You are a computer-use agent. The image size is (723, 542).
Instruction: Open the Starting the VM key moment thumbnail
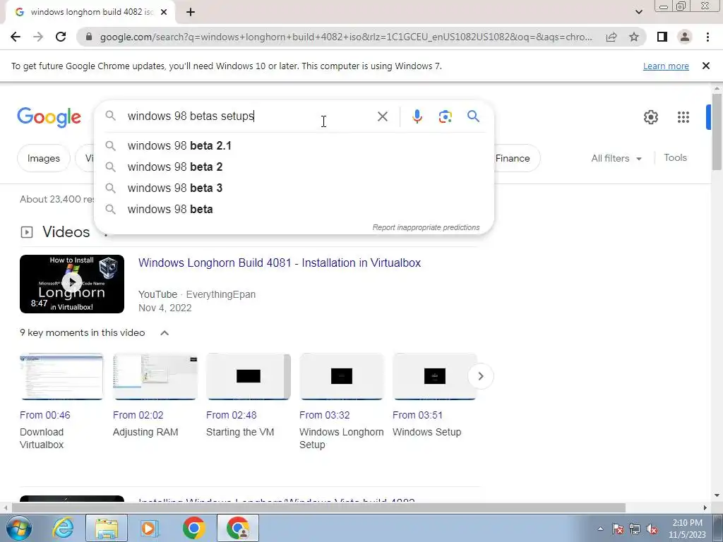coord(248,376)
